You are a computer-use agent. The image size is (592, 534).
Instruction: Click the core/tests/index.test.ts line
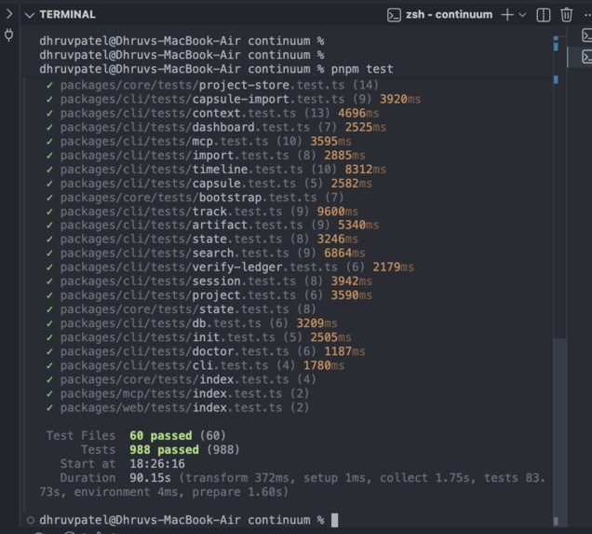pyautogui.click(x=181, y=379)
